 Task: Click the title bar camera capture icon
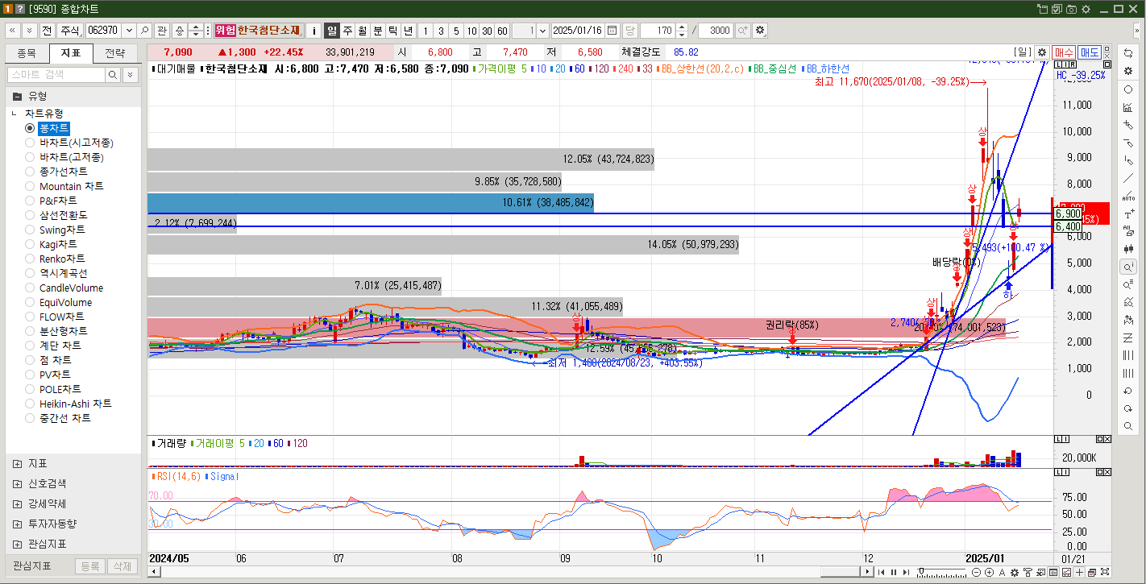[x=1071, y=9]
